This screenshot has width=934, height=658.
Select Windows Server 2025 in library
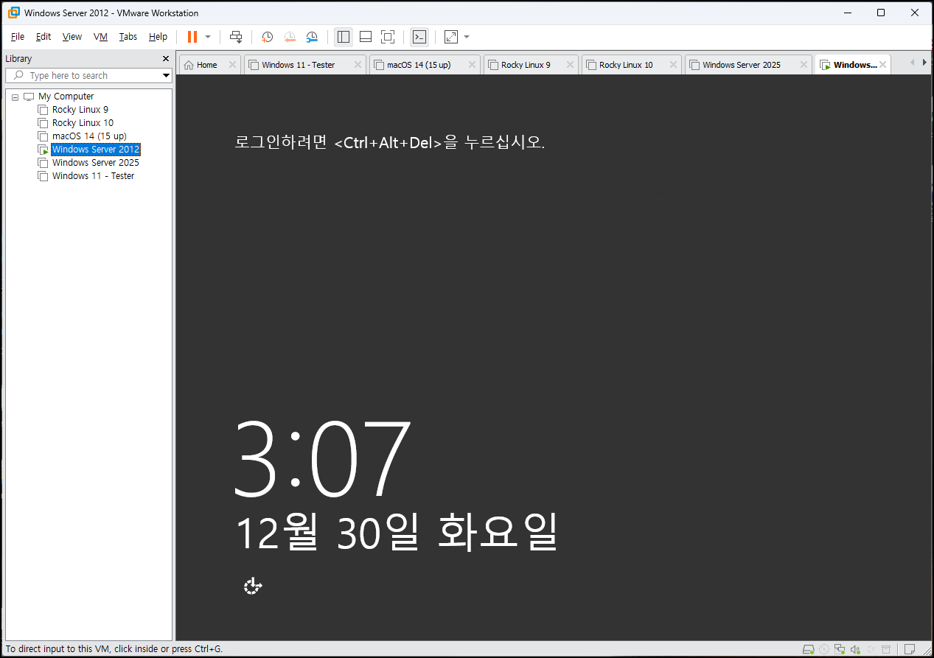[x=95, y=162]
